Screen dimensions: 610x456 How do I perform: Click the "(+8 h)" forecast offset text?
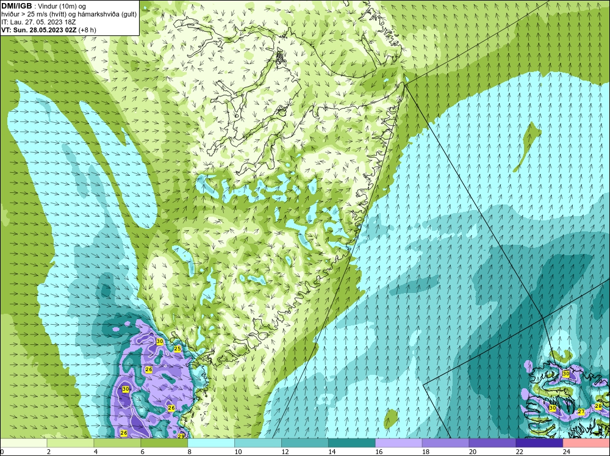[x=87, y=30]
